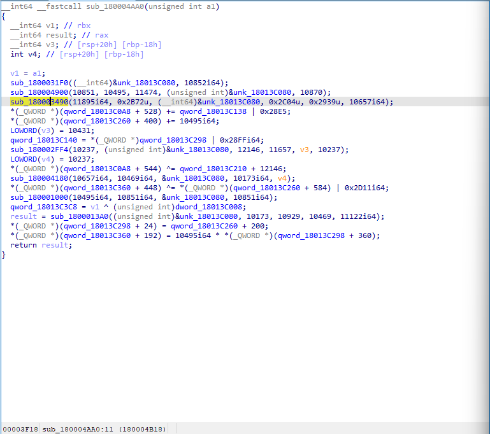This screenshot has width=490, height=434.
Task: Select orange v3 argument in sub_180002FF4 call
Action: pyautogui.click(x=305, y=150)
